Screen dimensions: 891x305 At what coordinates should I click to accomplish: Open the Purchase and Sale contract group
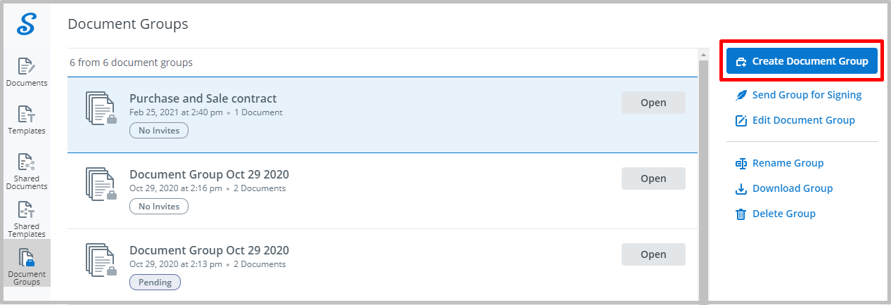point(653,103)
